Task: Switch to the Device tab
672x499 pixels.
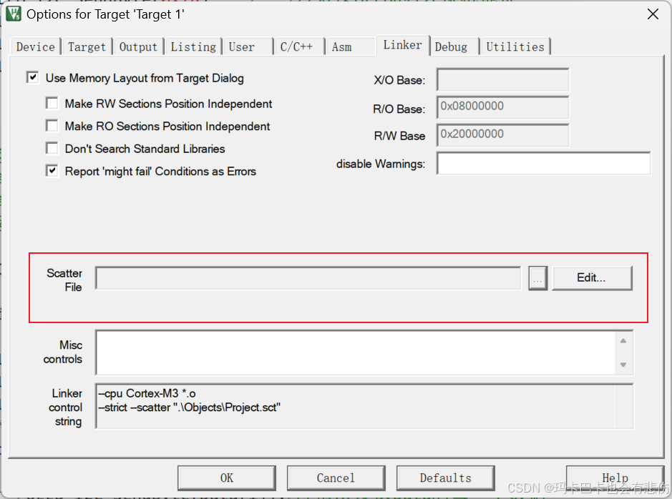Action: coord(36,46)
